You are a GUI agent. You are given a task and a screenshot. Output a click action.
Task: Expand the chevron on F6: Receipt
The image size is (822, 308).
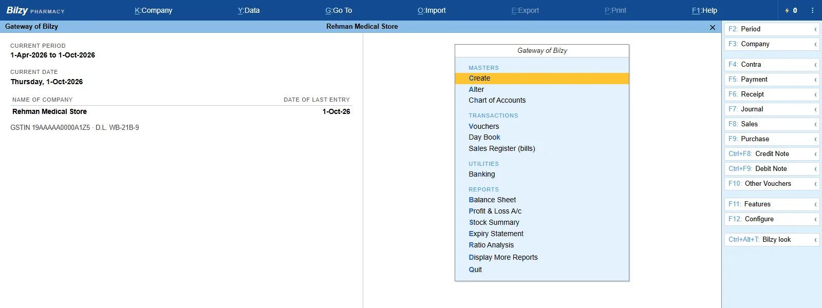pyautogui.click(x=815, y=94)
